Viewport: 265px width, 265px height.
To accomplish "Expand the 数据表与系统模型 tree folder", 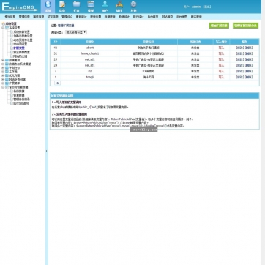I will click(3, 64).
